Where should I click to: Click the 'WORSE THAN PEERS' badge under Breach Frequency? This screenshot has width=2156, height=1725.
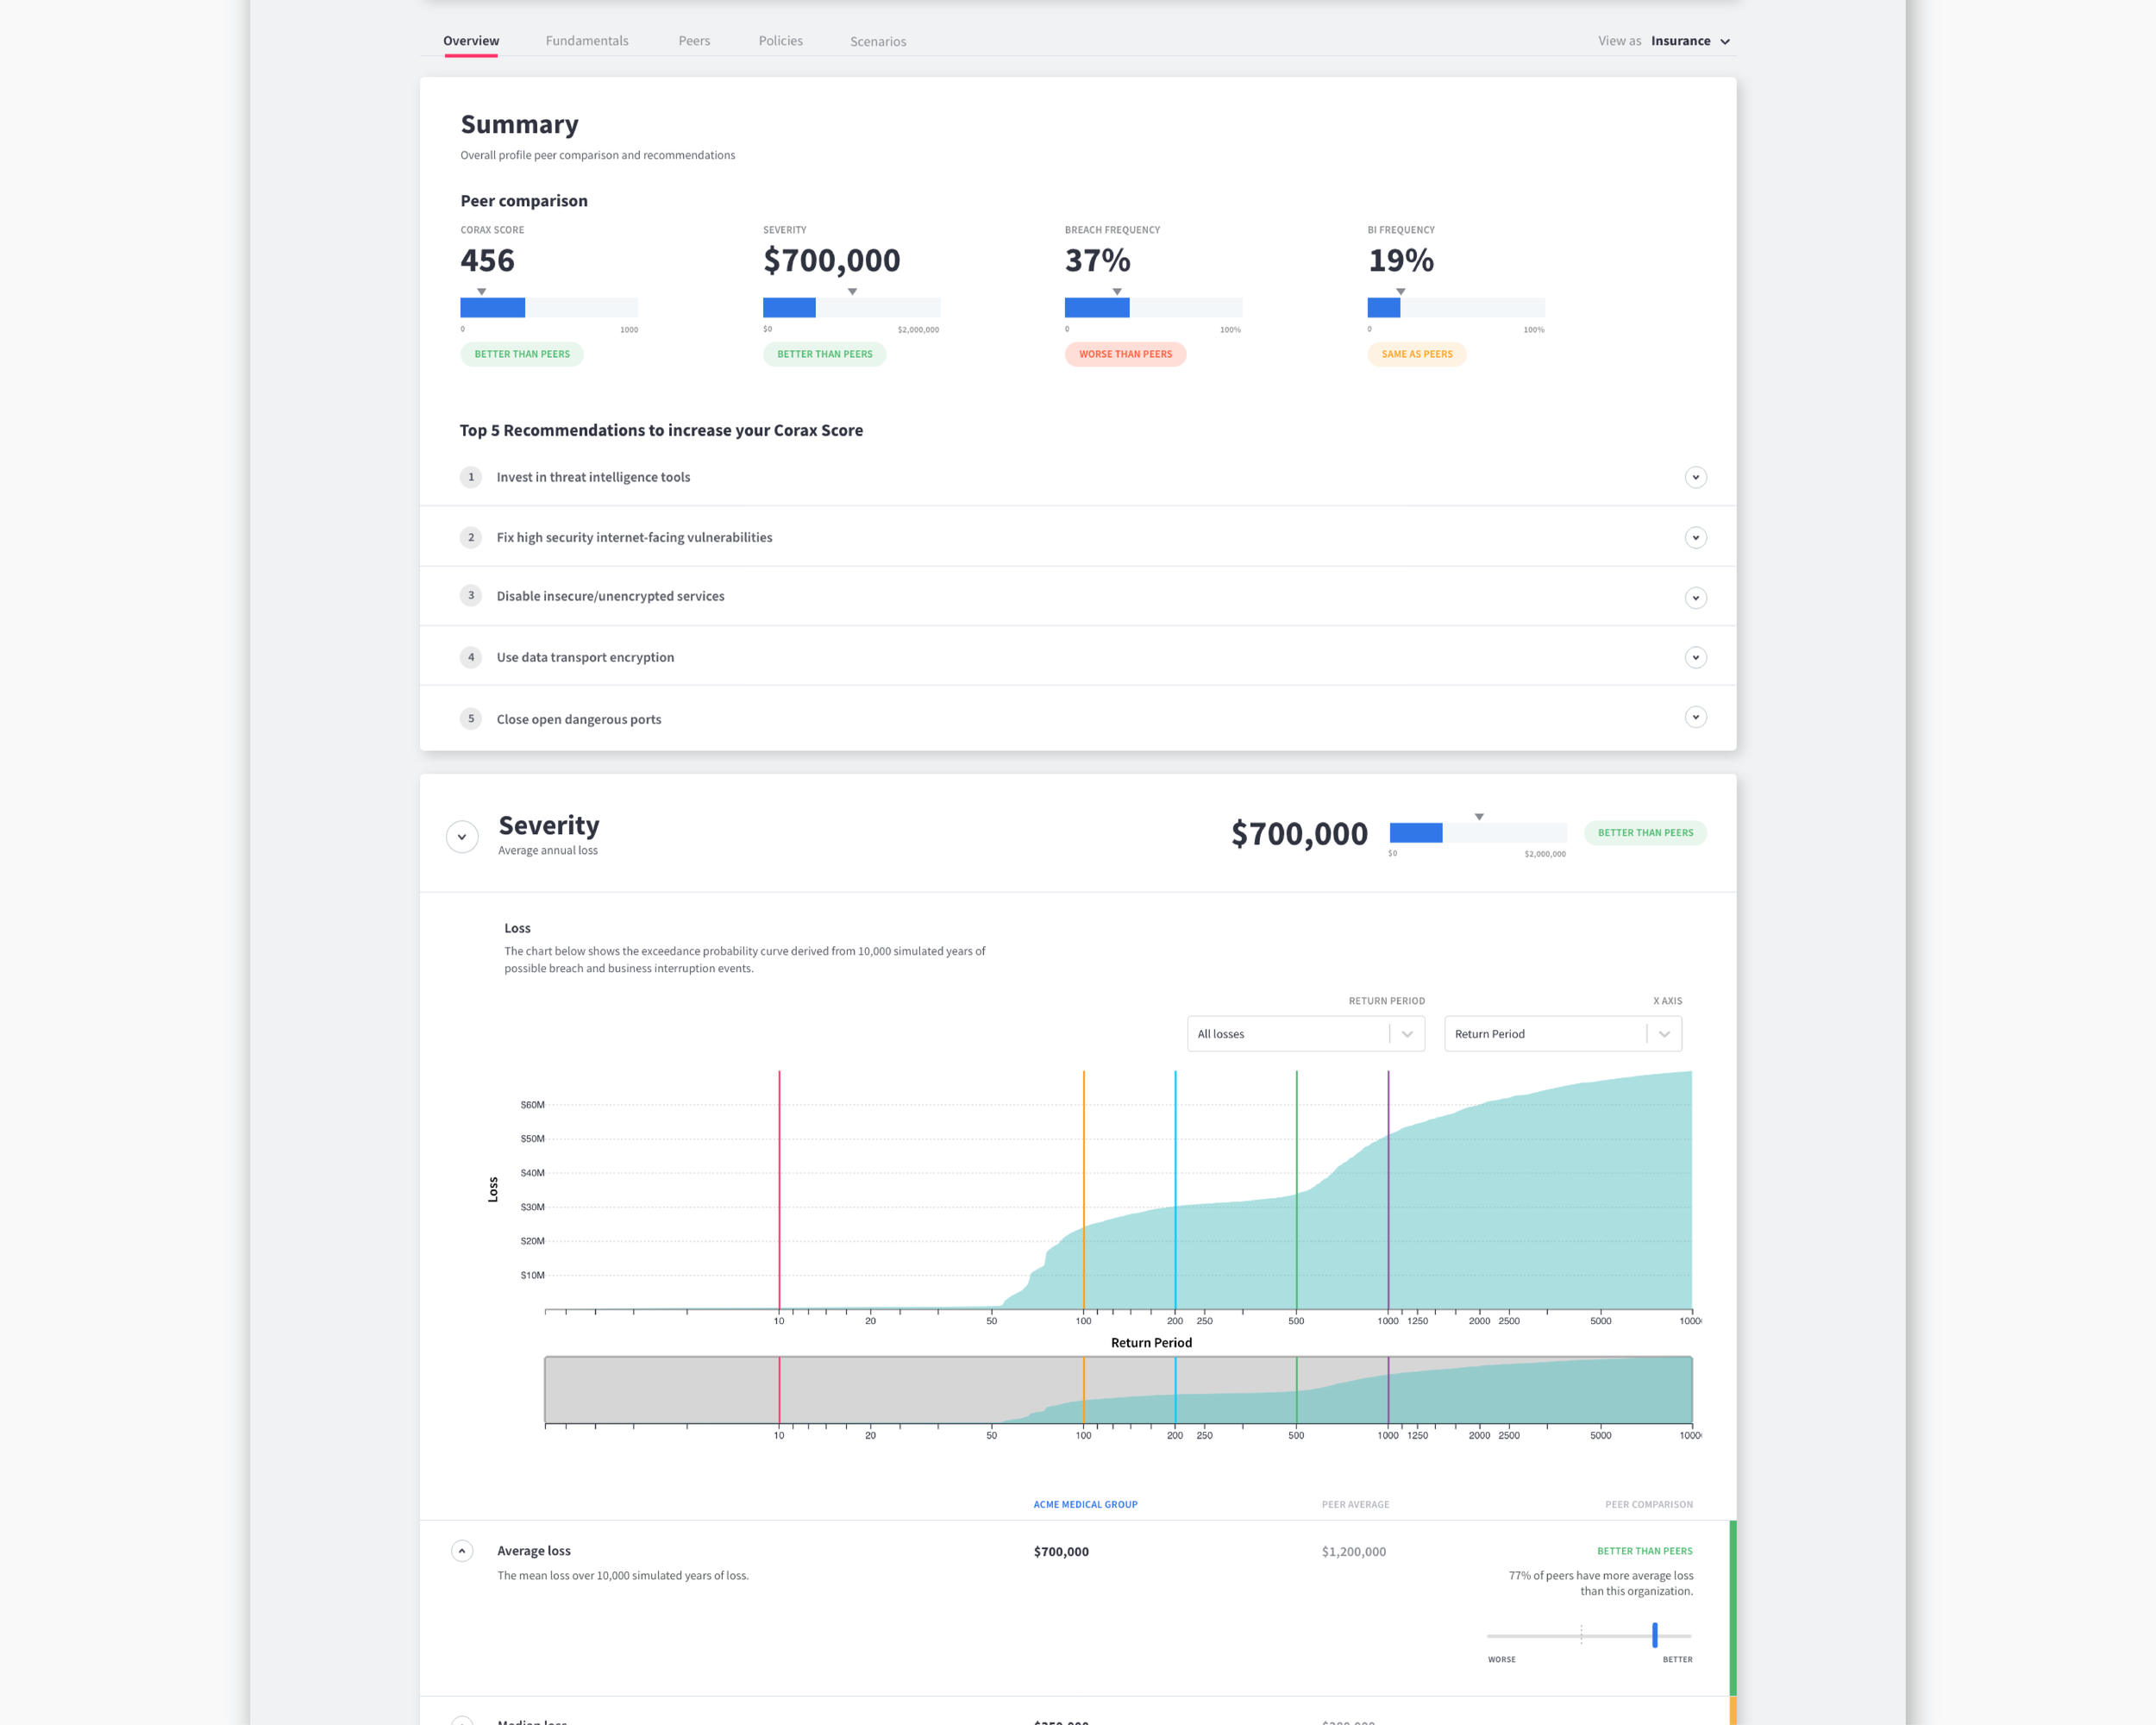[1125, 354]
